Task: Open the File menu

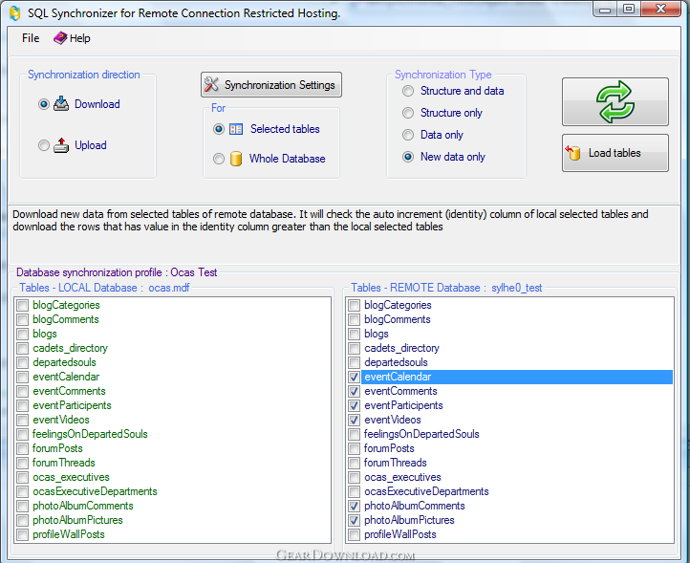Action: 31,38
